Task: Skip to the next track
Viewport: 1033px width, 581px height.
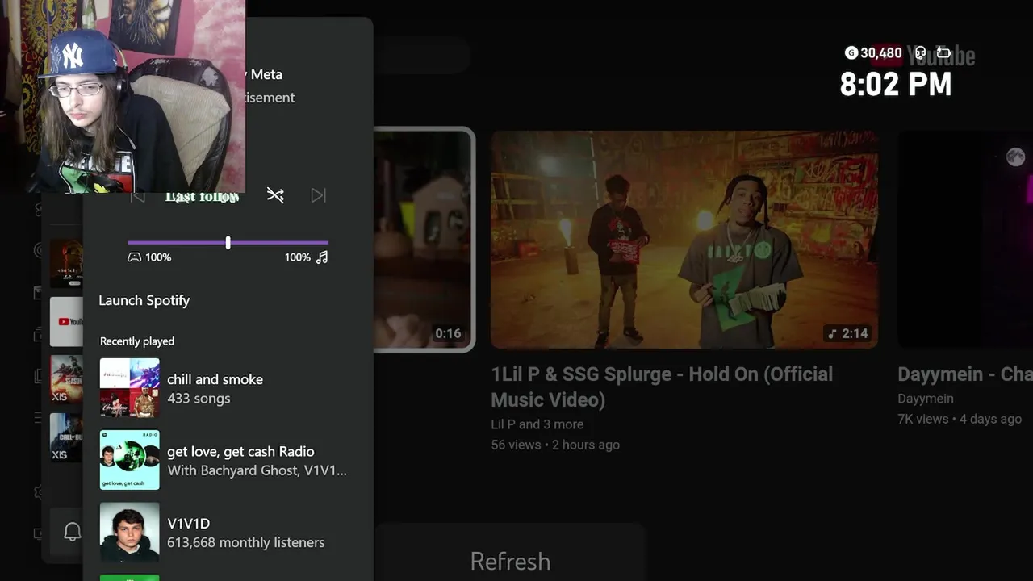Action: pos(319,195)
